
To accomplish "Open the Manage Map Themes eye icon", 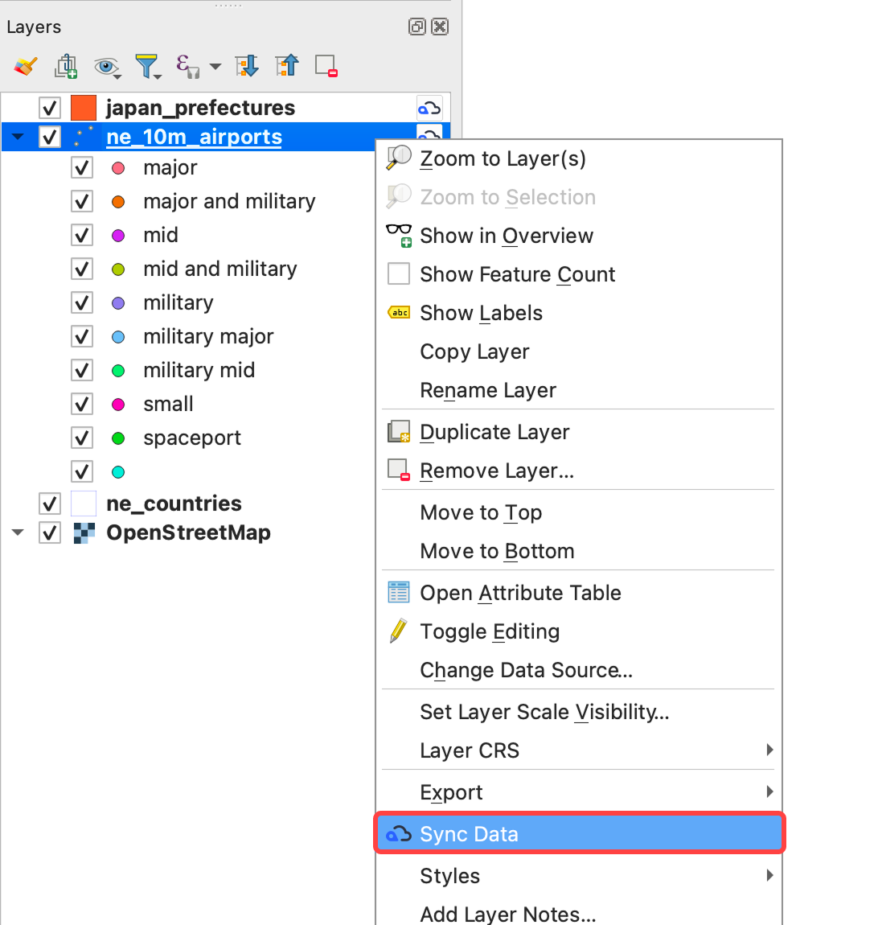I will 105,66.
